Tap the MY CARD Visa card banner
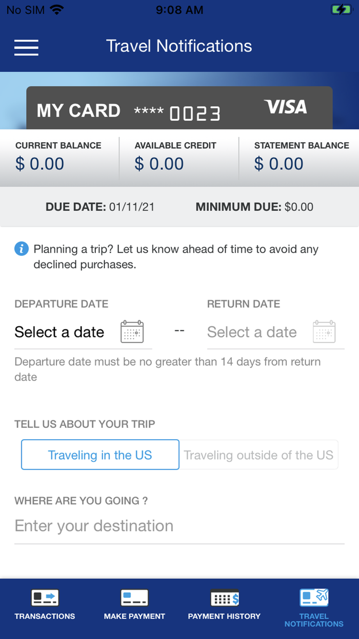Image resolution: width=359 pixels, height=639 pixels. click(179, 107)
